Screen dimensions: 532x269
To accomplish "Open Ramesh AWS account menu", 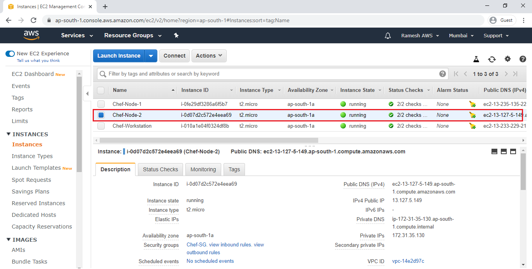I will pyautogui.click(x=420, y=35).
